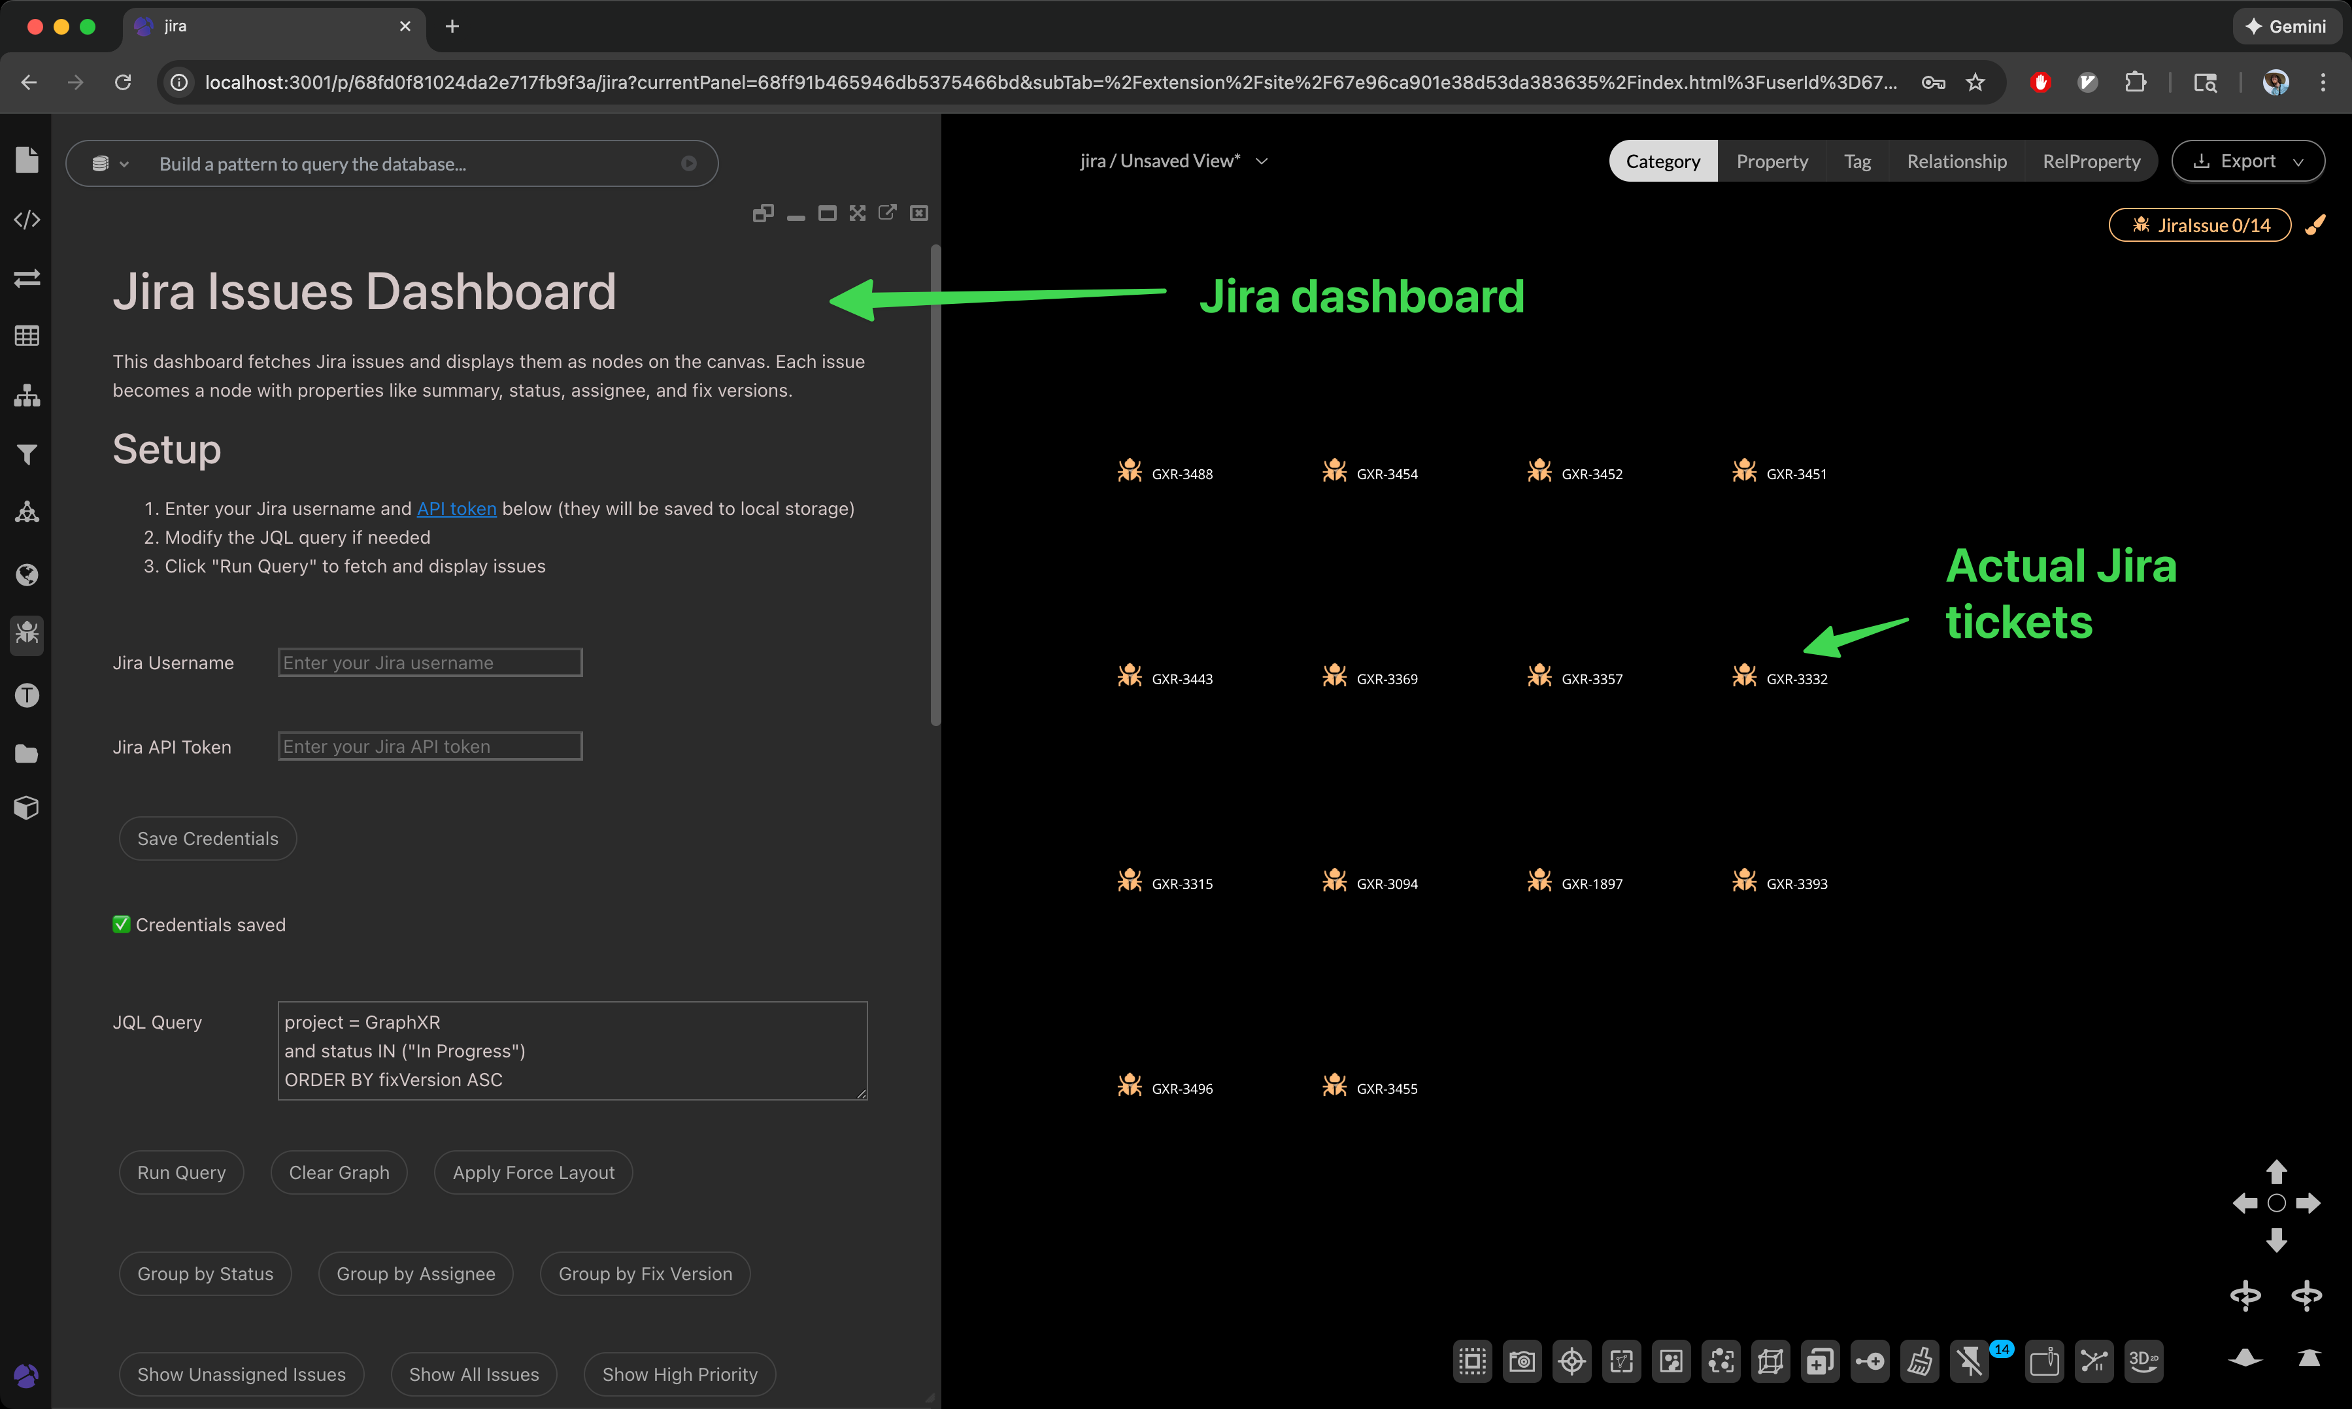Open the Table panel icon

(27, 336)
